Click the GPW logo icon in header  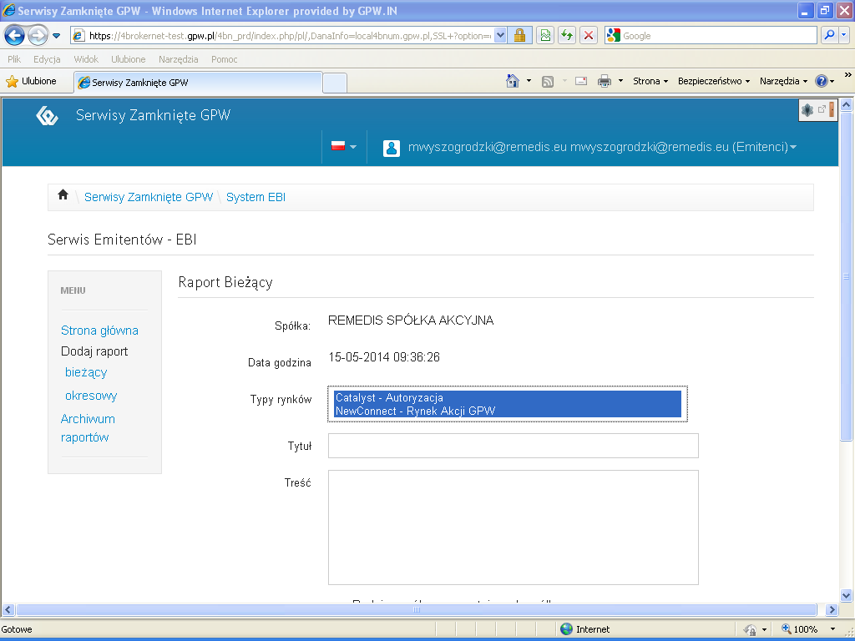click(x=47, y=115)
